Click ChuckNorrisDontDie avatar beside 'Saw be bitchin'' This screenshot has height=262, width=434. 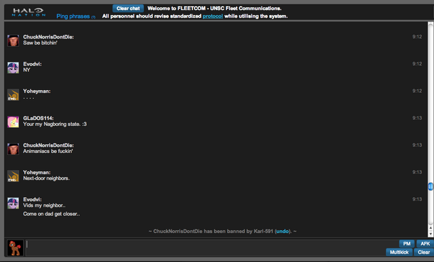tap(13, 41)
